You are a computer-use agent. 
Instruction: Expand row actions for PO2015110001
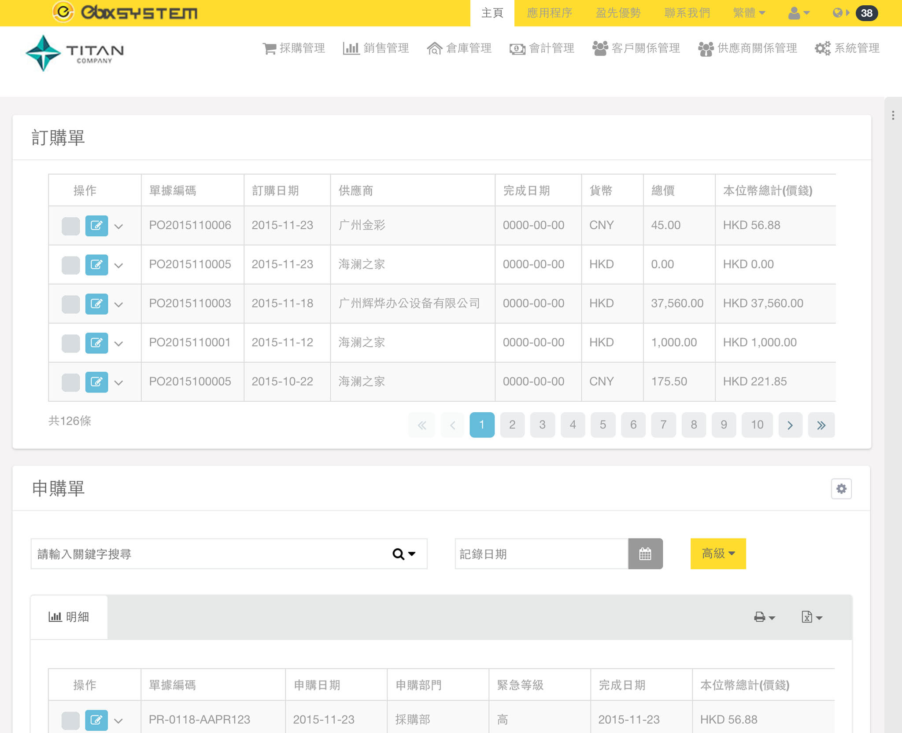pos(118,344)
